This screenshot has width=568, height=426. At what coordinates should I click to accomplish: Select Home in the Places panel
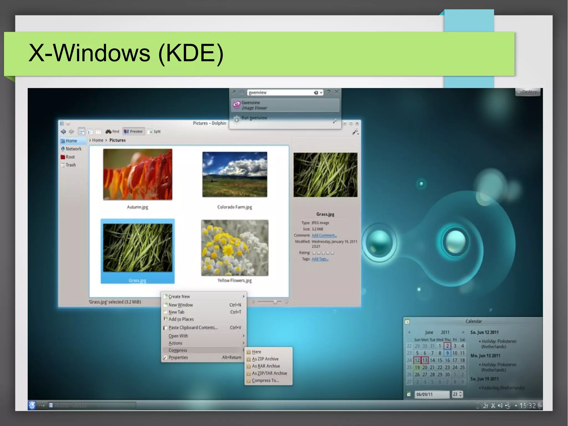(73, 141)
